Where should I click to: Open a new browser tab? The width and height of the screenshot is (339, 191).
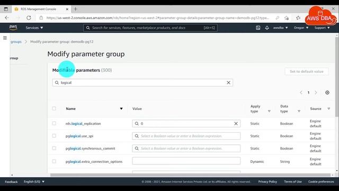point(75,9)
